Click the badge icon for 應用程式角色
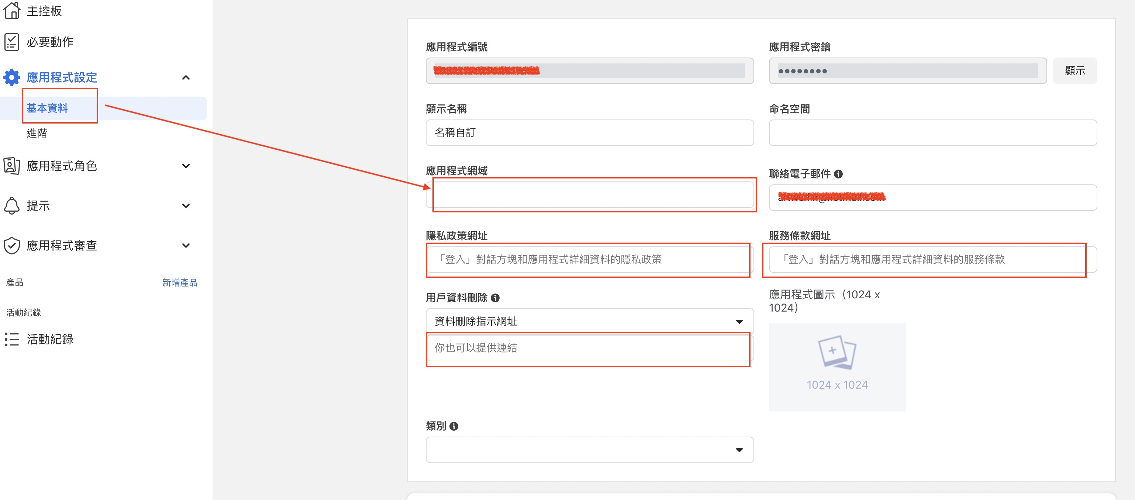Viewport: 1135px width, 500px height. coord(11,166)
